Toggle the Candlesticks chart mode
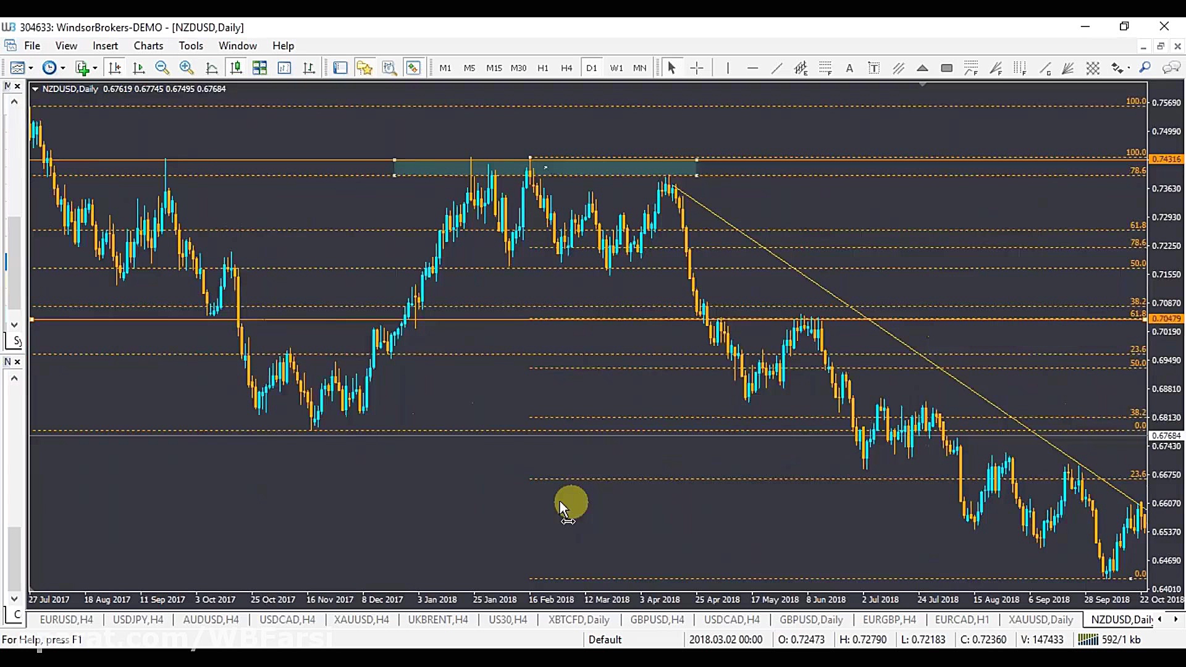1186x667 pixels. (x=235, y=68)
